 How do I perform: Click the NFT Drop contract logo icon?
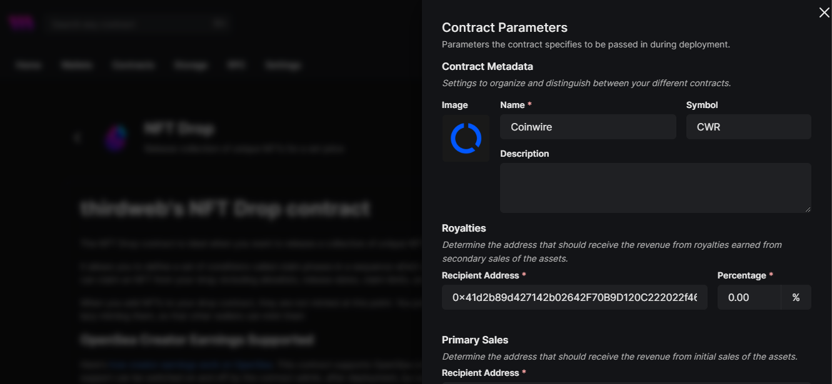[x=116, y=137]
